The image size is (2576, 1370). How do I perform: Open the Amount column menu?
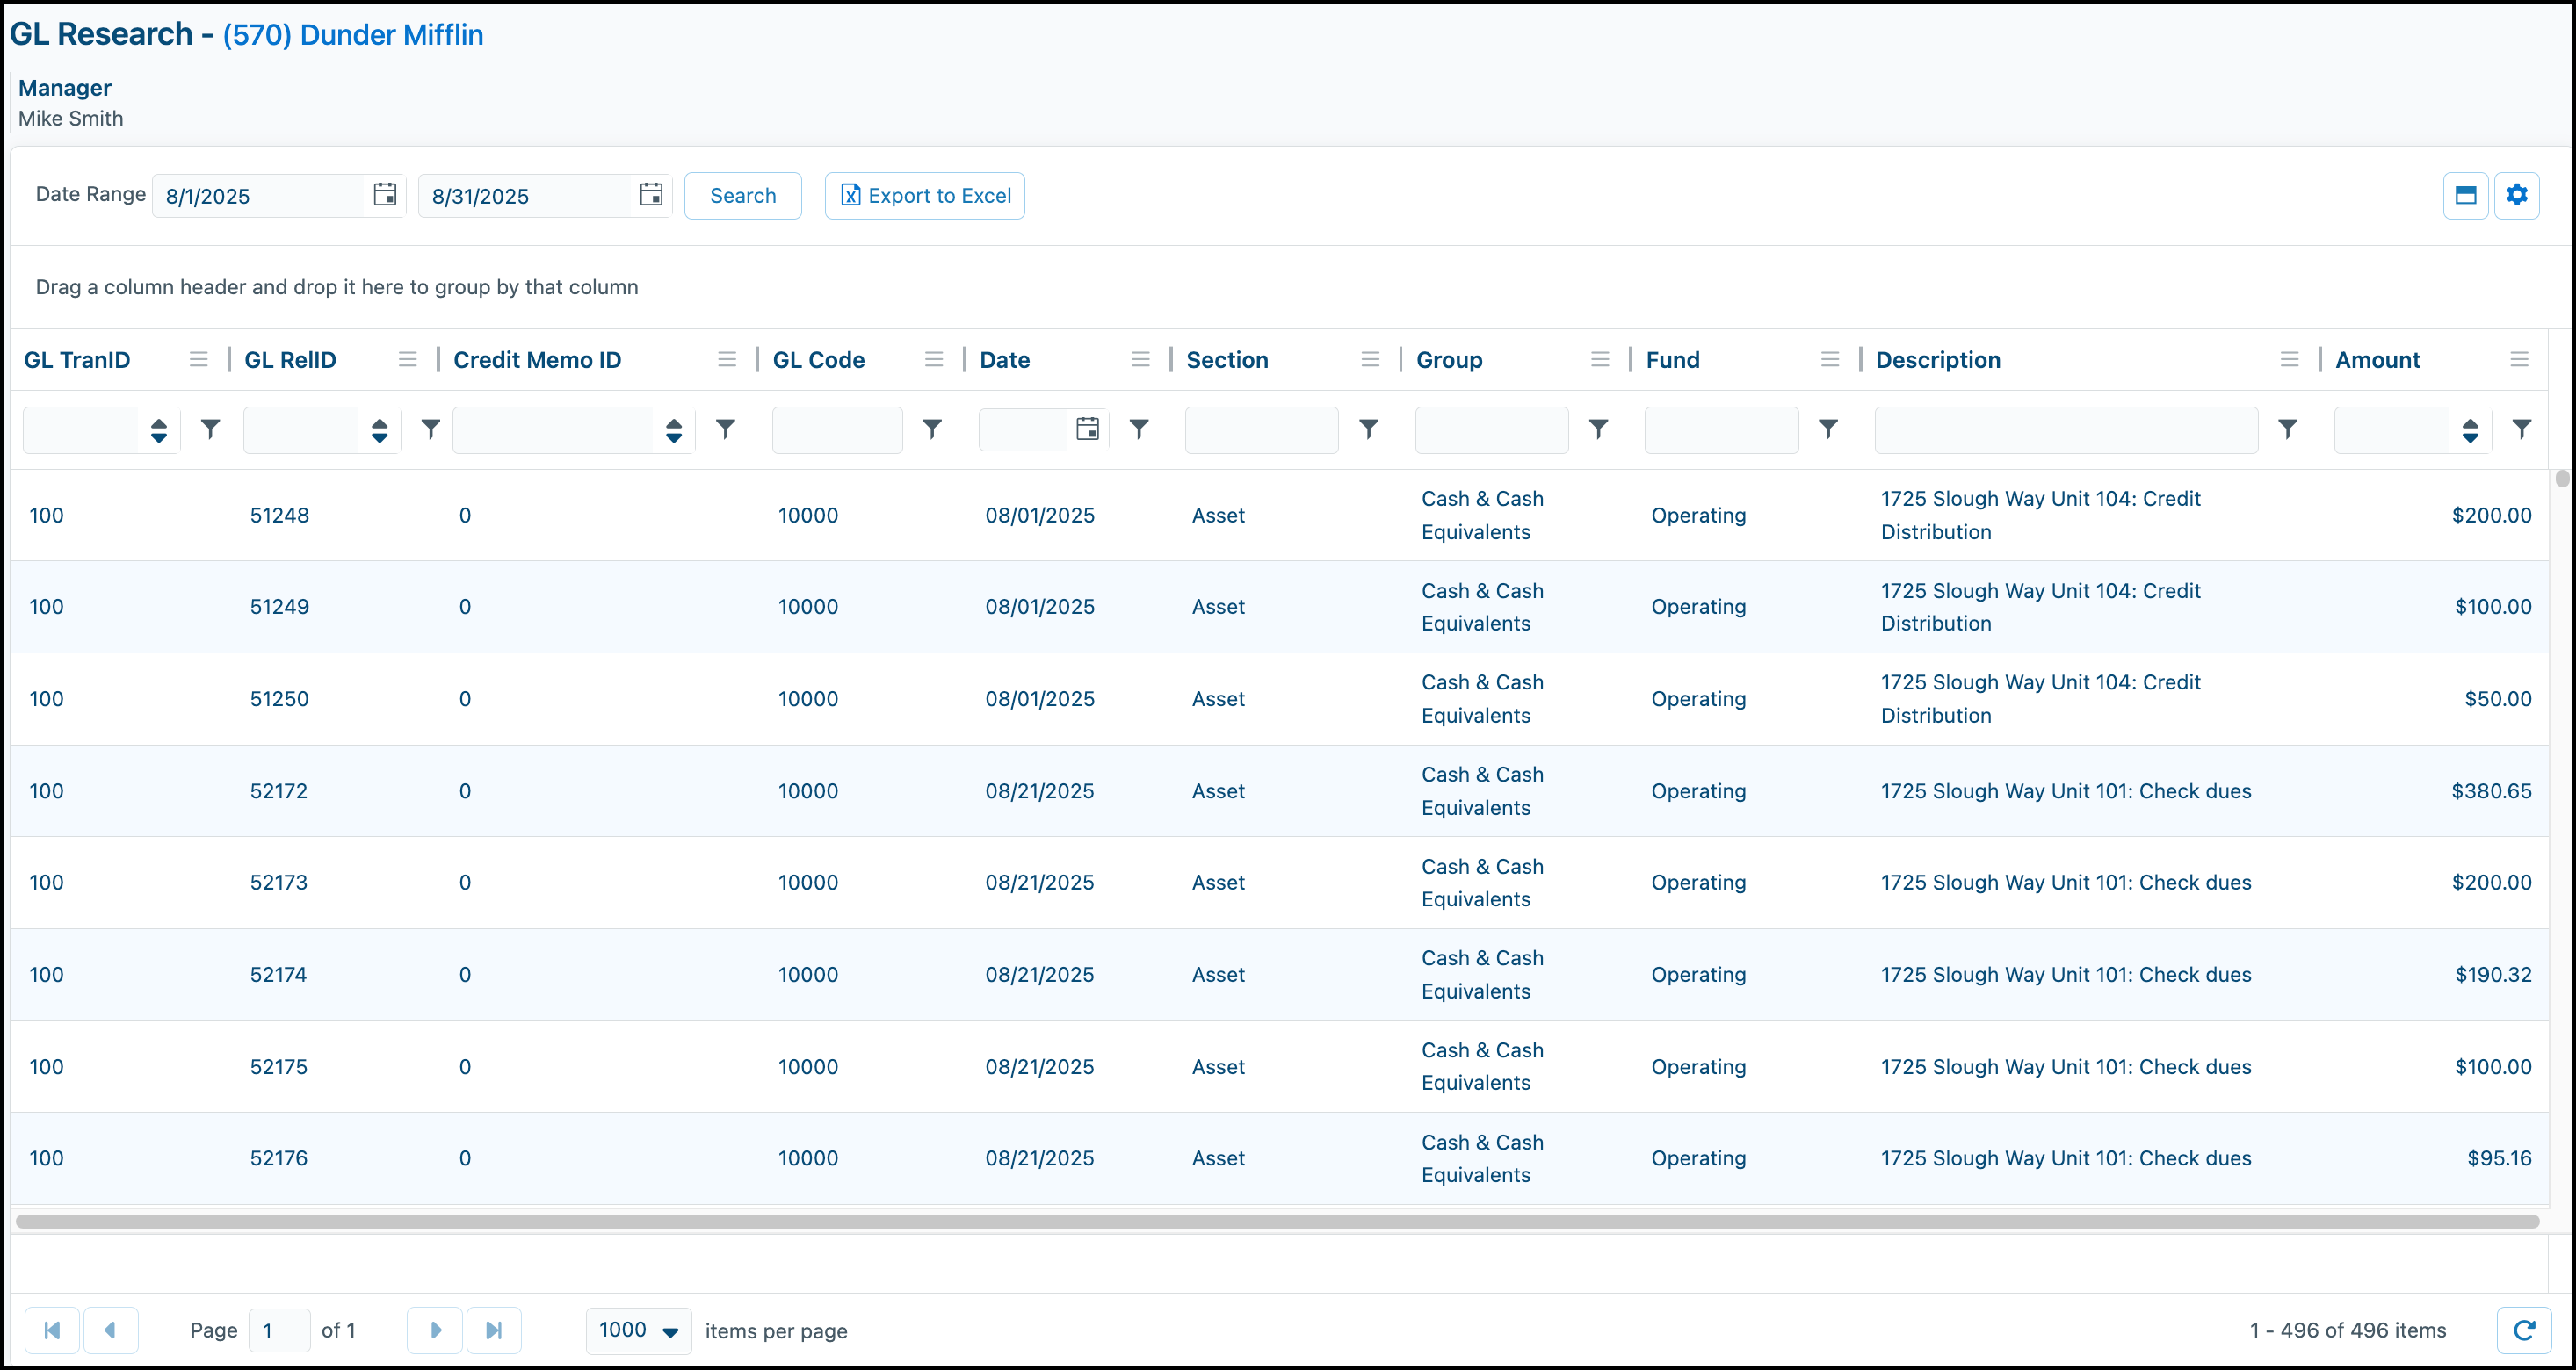pyautogui.click(x=2519, y=360)
